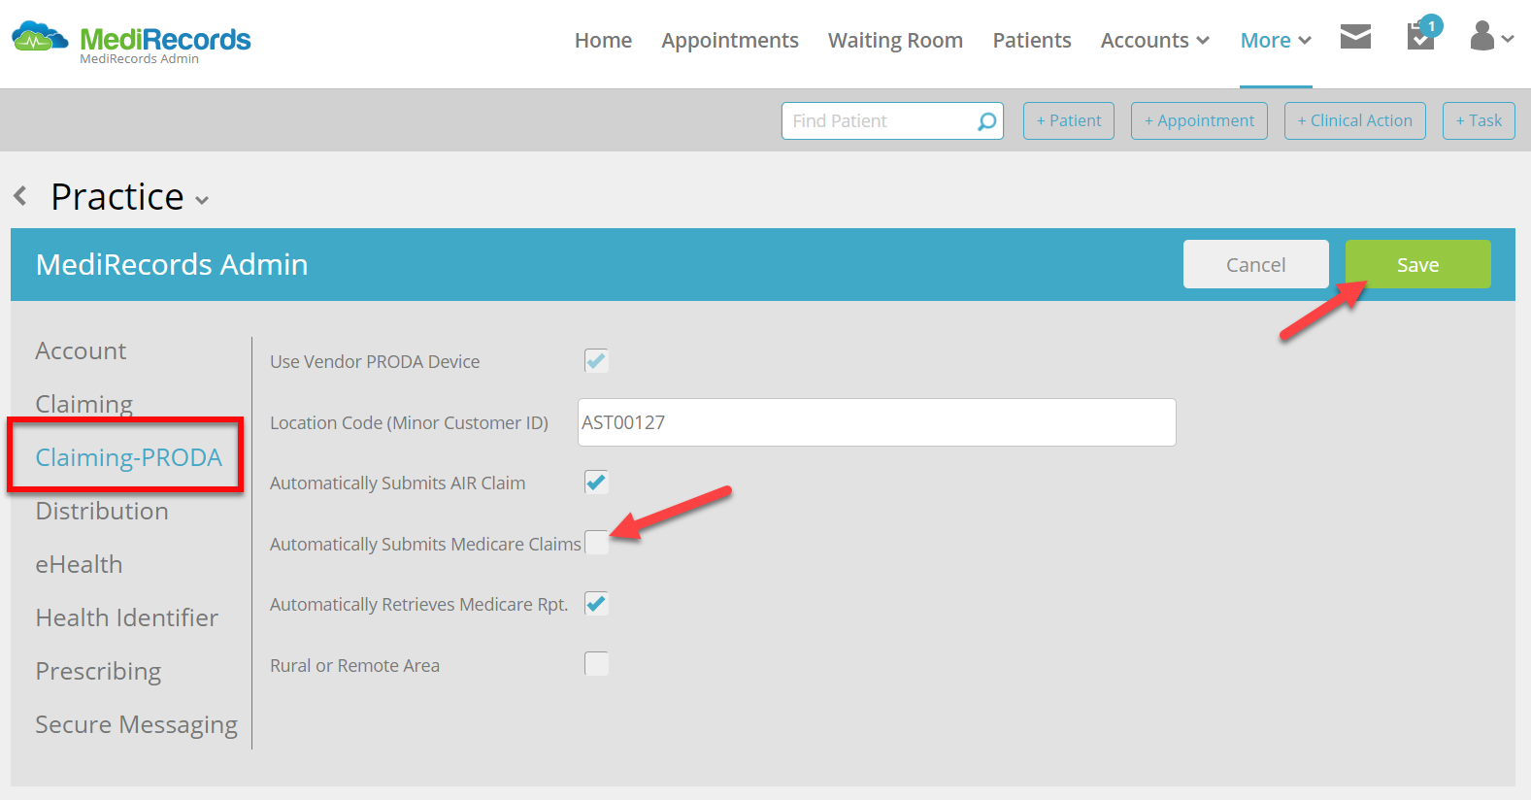Click the + Appointment button
This screenshot has width=1531, height=800.
coord(1199,121)
